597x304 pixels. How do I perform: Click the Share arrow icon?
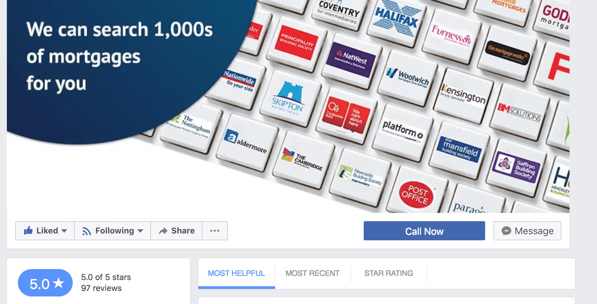163,231
